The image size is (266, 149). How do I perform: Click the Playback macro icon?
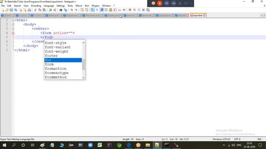click(x=139, y=10)
